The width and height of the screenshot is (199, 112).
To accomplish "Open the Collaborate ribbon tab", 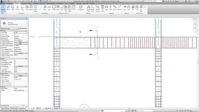I will [60, 3].
